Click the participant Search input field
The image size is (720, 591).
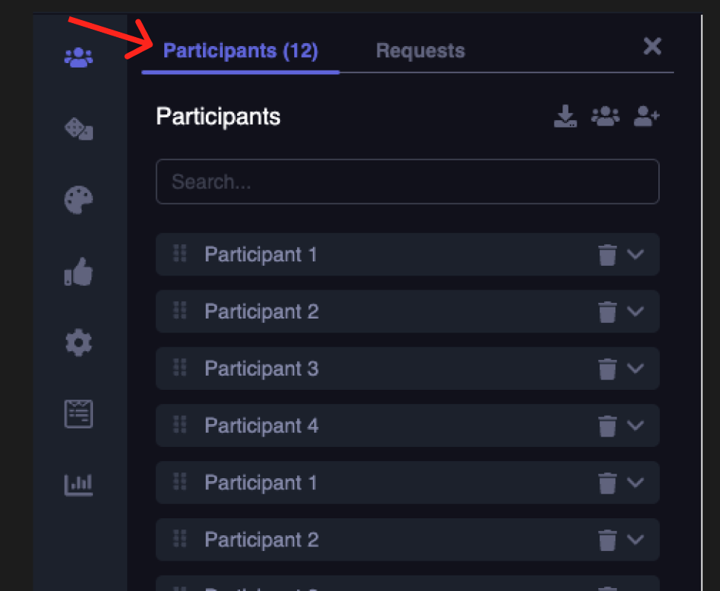[407, 182]
